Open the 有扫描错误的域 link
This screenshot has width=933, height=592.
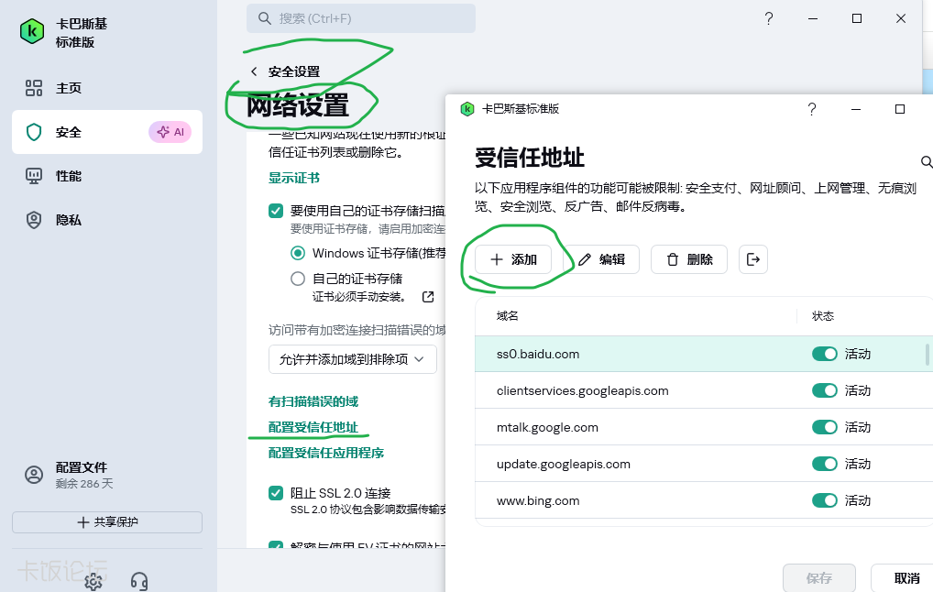point(313,401)
